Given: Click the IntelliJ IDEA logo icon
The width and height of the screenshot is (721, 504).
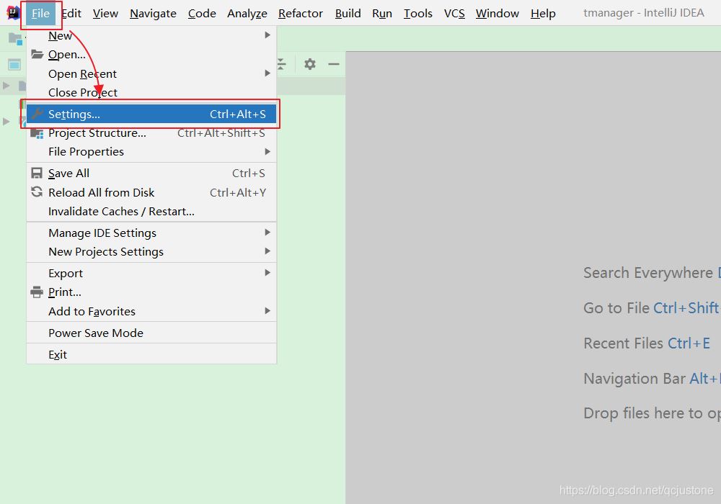Looking at the screenshot, I should coord(13,13).
